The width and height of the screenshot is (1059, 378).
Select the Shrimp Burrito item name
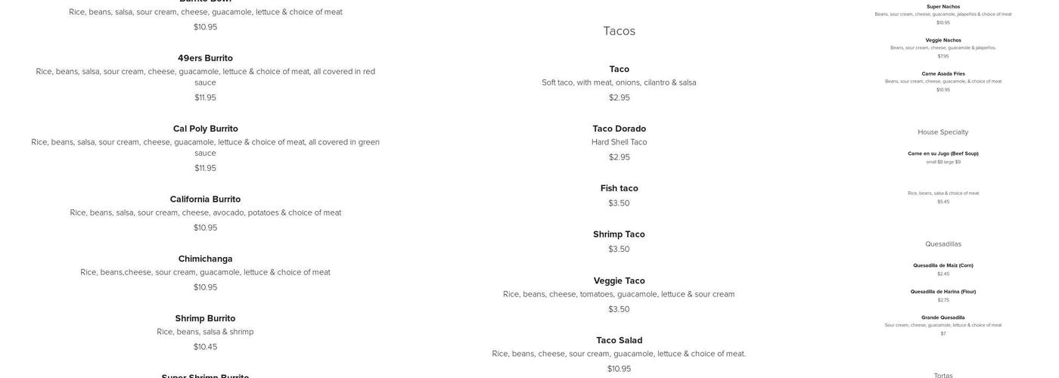pos(205,318)
